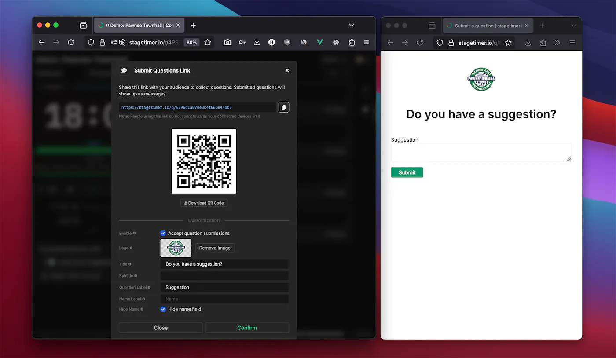Copy the submit questions link
The width and height of the screenshot is (616, 358).
(x=283, y=107)
